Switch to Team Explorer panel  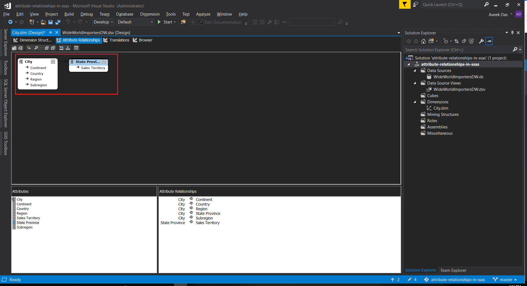[x=453, y=270]
